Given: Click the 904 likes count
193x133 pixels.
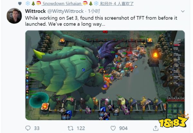Looking at the screenshot, I should [123, 128].
